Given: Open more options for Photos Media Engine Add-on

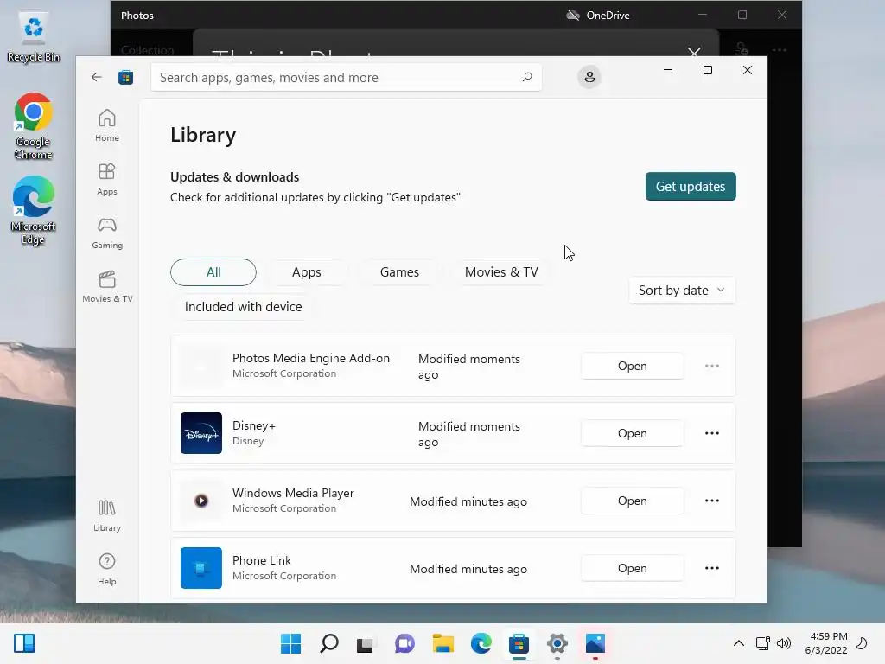Looking at the screenshot, I should click(712, 366).
